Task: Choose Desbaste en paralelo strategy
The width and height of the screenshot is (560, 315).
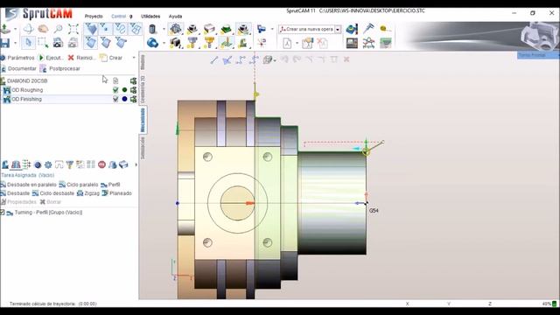Action: (x=28, y=185)
